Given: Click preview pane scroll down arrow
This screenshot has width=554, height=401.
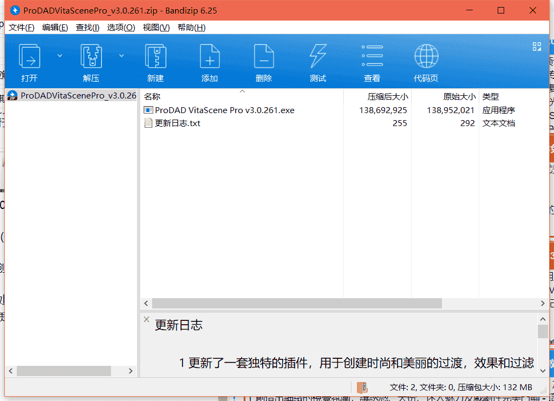Looking at the screenshot, I should tap(543, 371).
